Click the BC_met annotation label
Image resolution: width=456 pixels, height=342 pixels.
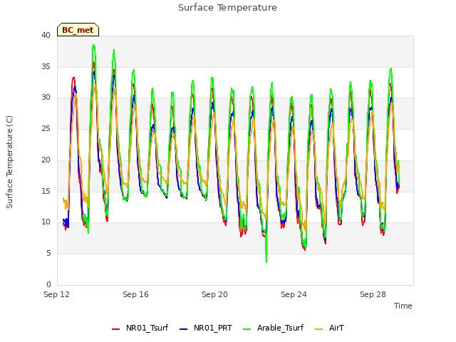[x=78, y=30]
